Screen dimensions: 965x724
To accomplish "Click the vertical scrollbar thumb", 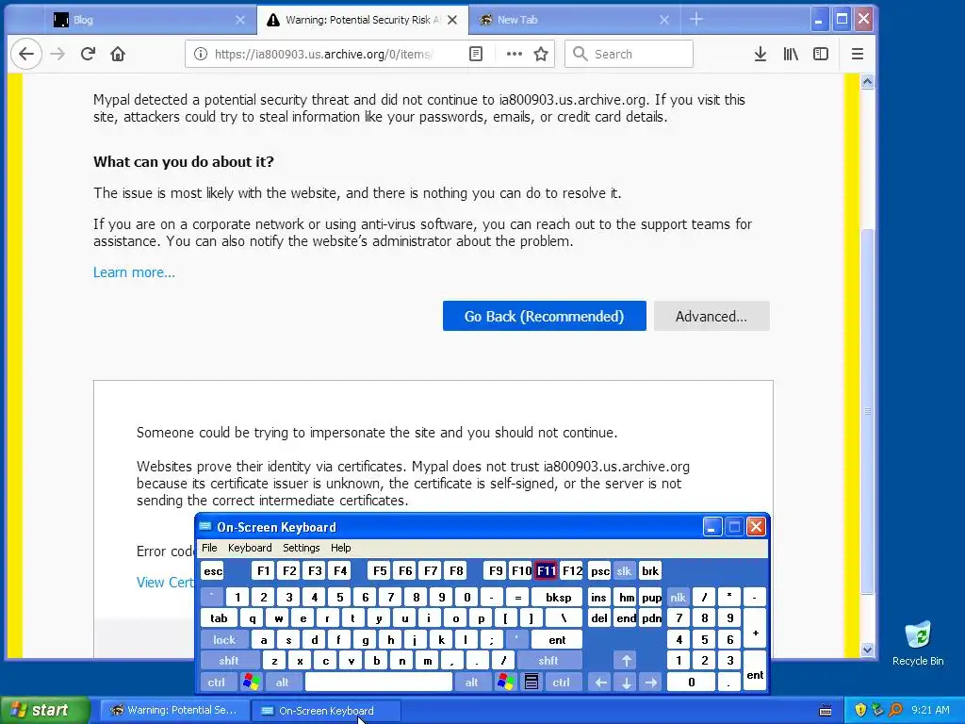I will pyautogui.click(x=867, y=411).
